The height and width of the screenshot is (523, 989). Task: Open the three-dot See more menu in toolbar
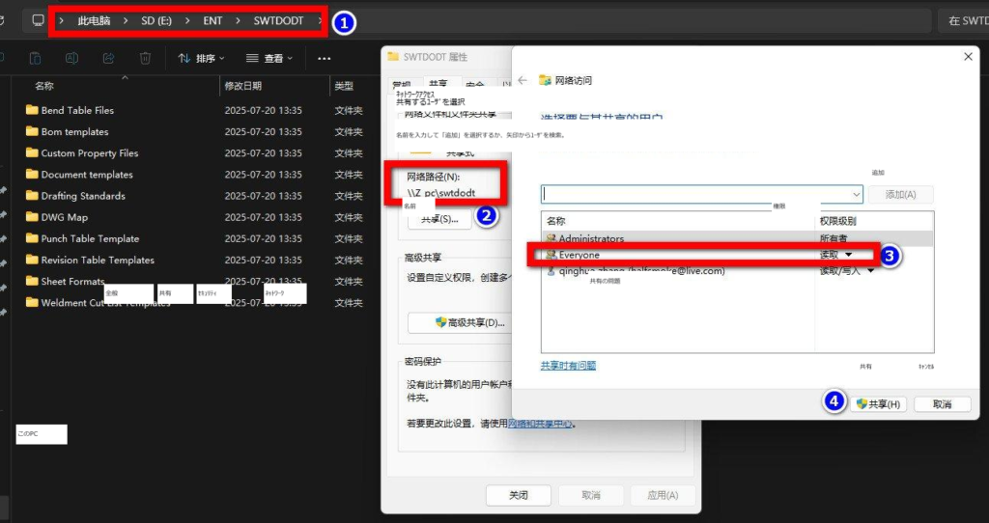coord(325,59)
